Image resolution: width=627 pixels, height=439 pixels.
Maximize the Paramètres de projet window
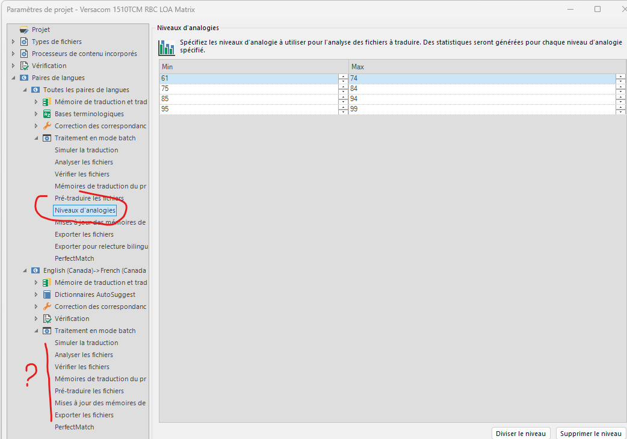point(598,9)
